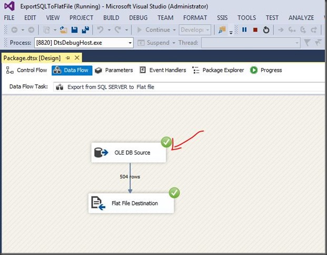
Task: Open the PROJECT menu
Action: click(81, 18)
